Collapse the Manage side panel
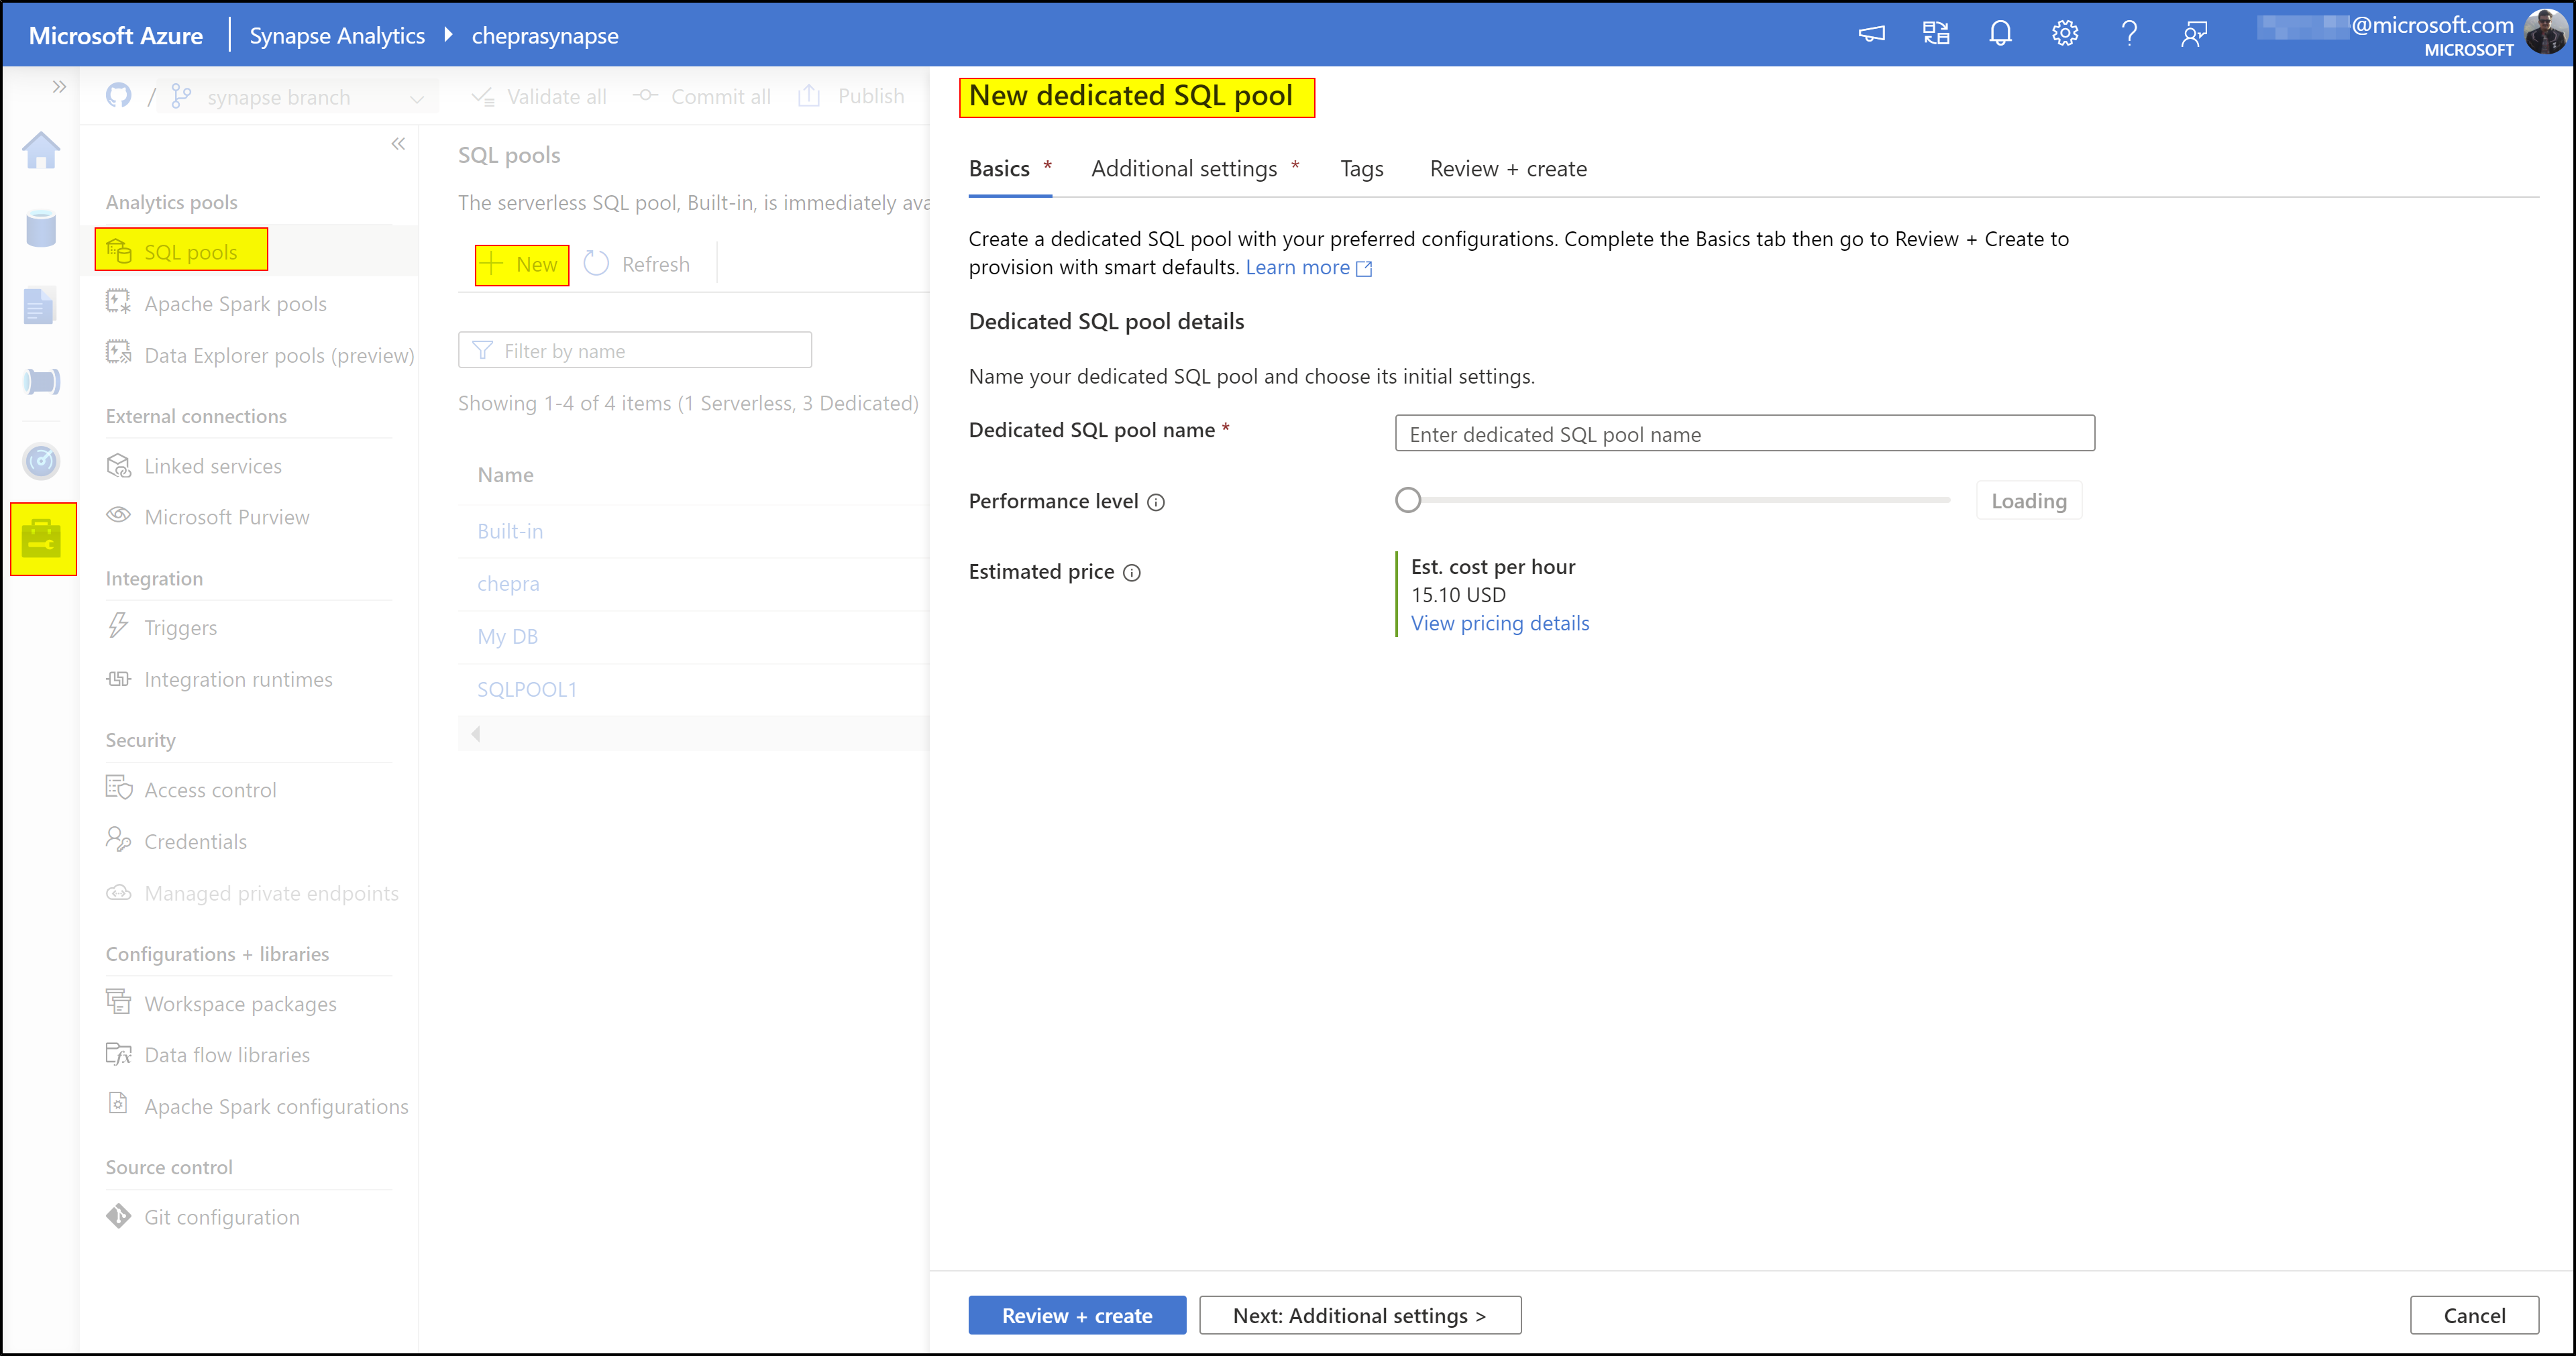The height and width of the screenshot is (1356, 2576). point(398,144)
